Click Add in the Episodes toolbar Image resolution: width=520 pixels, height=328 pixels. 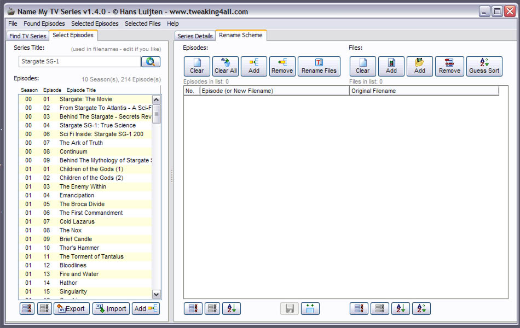(x=253, y=66)
